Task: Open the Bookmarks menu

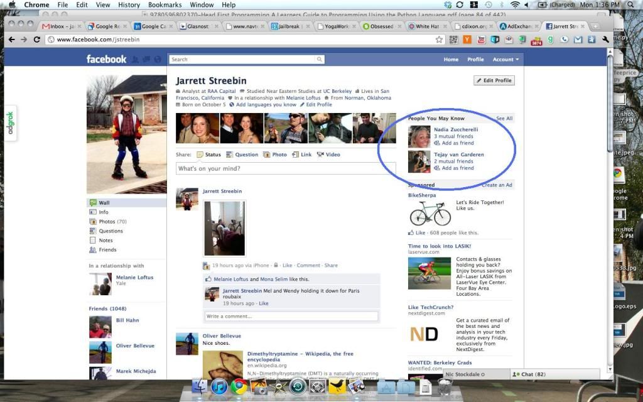Action: click(165, 5)
